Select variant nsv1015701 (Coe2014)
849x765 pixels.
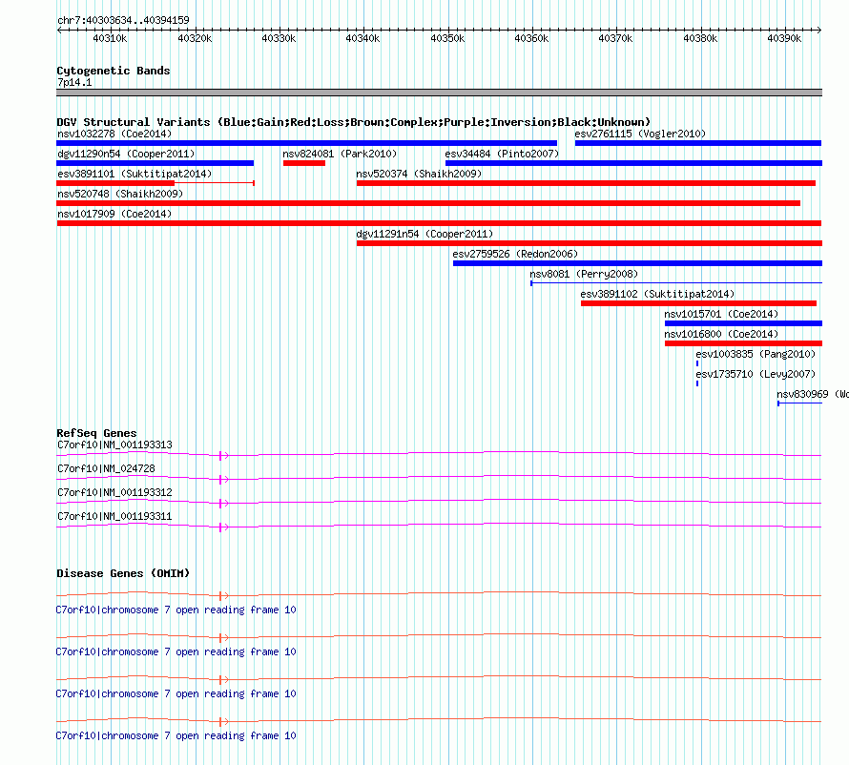[x=721, y=315]
